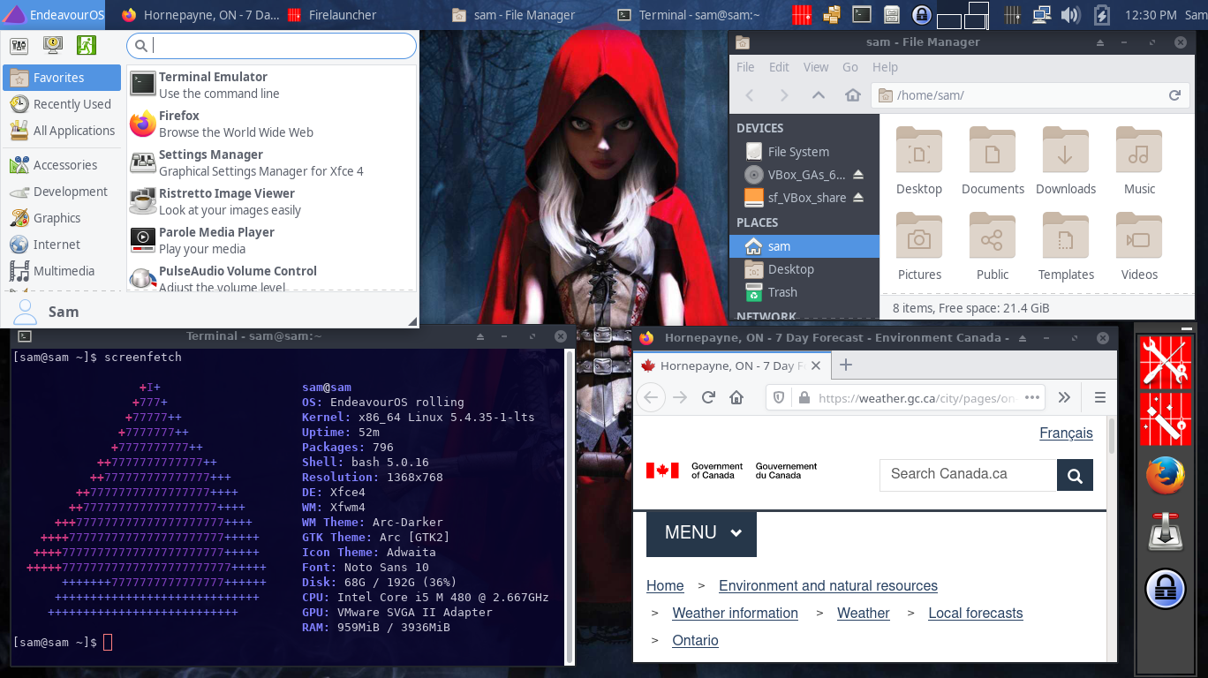Click the network connection tray icon
1208x678 pixels.
(x=1041, y=15)
